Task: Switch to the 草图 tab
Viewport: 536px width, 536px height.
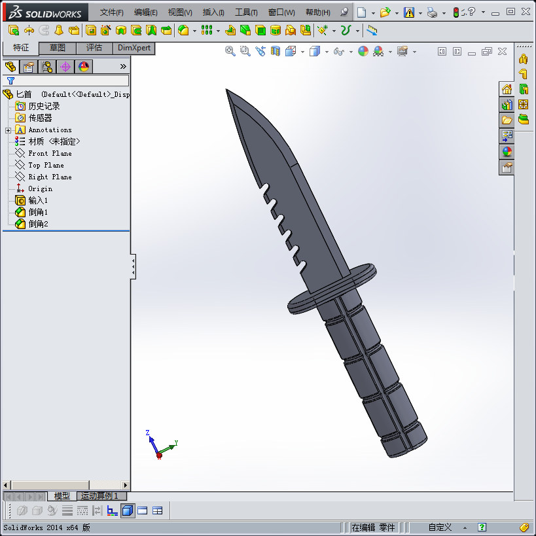Action: click(58, 48)
